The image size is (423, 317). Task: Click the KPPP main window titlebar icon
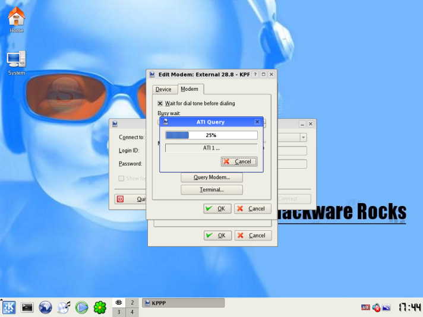point(115,123)
